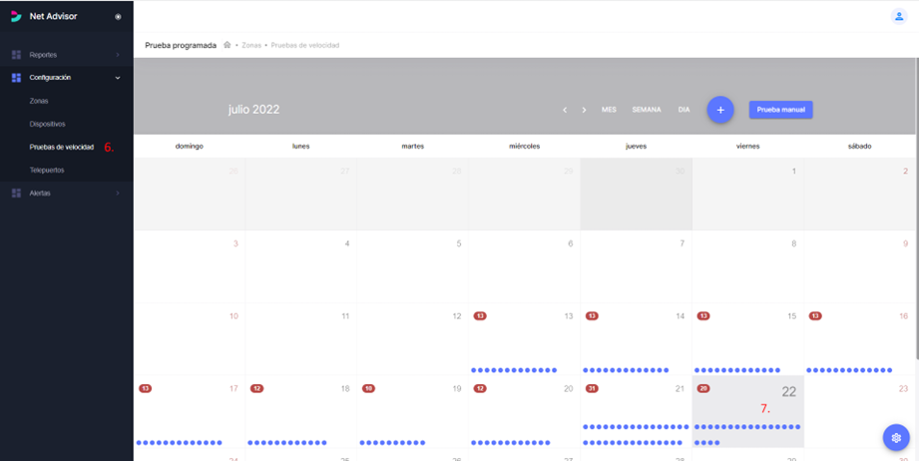Image resolution: width=919 pixels, height=461 pixels.
Task: Switch calendar to SEMANA view
Action: click(647, 110)
